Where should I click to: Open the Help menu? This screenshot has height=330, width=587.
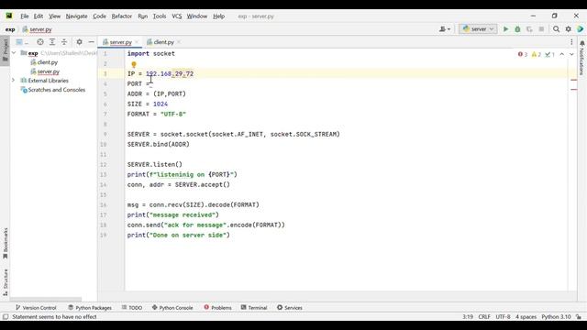[x=218, y=16]
